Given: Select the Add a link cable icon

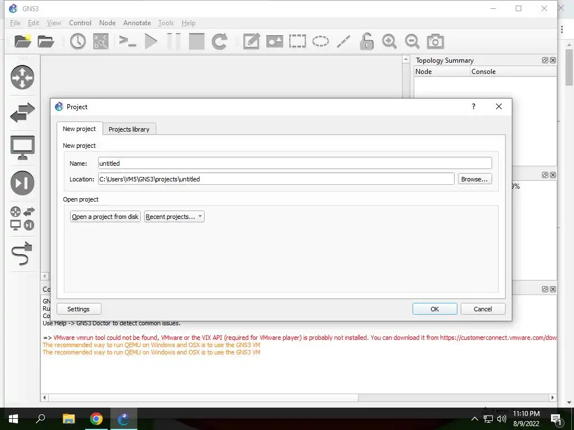Looking at the screenshot, I should tap(22, 254).
